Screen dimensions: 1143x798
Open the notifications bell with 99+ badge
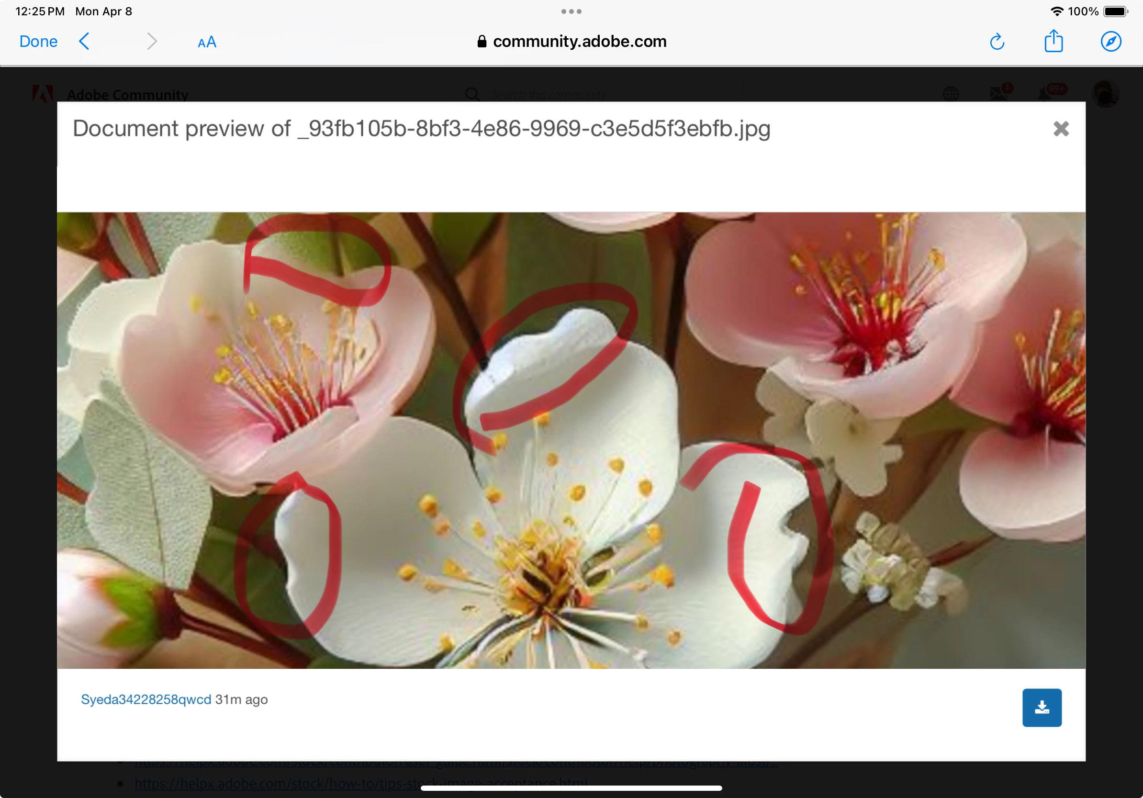pos(1045,94)
